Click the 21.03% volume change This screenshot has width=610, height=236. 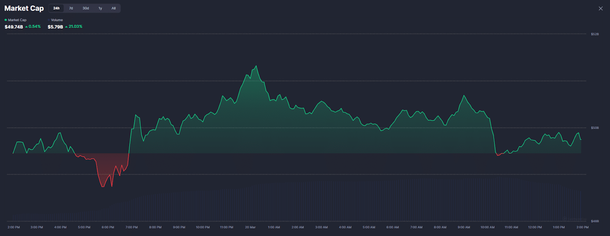click(74, 27)
